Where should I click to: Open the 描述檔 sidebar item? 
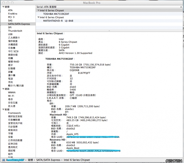pyautogui.click(x=11, y=150)
